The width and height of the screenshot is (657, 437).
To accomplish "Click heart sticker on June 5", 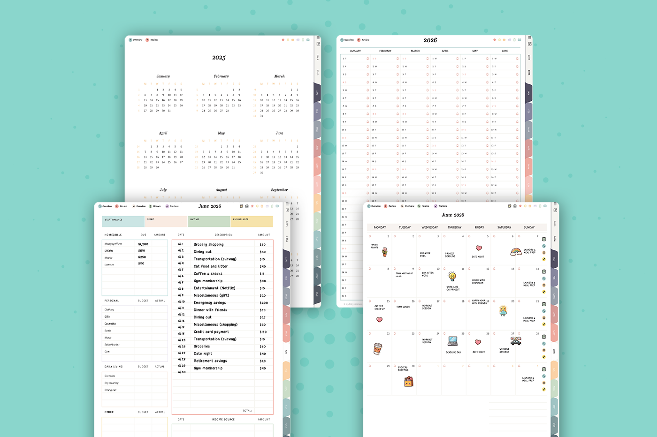I will tap(479, 248).
